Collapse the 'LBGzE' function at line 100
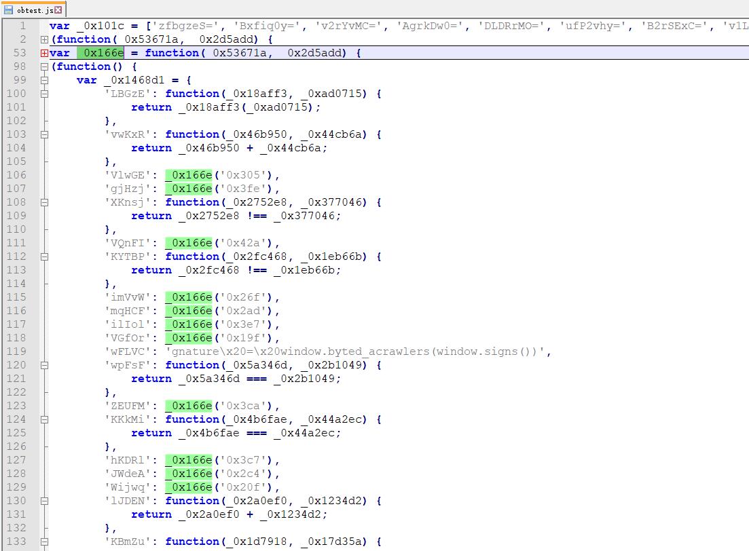This screenshot has height=551, width=749. tap(44, 94)
